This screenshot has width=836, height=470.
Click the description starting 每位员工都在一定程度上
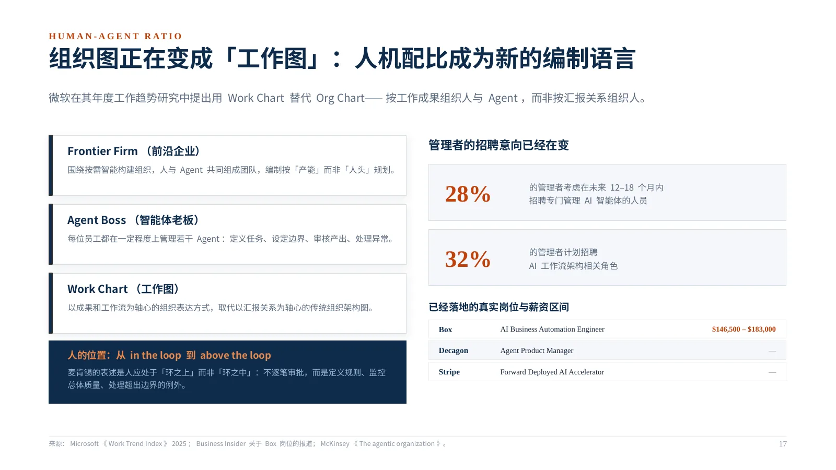[231, 239]
